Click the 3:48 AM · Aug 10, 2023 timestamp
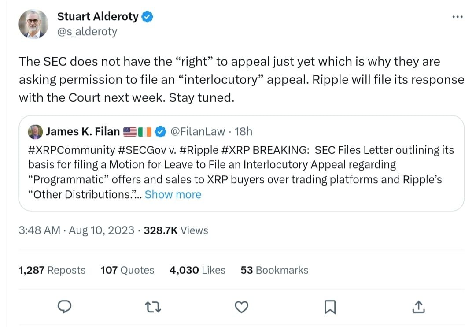Viewport: 465px width, 327px height. point(77,230)
